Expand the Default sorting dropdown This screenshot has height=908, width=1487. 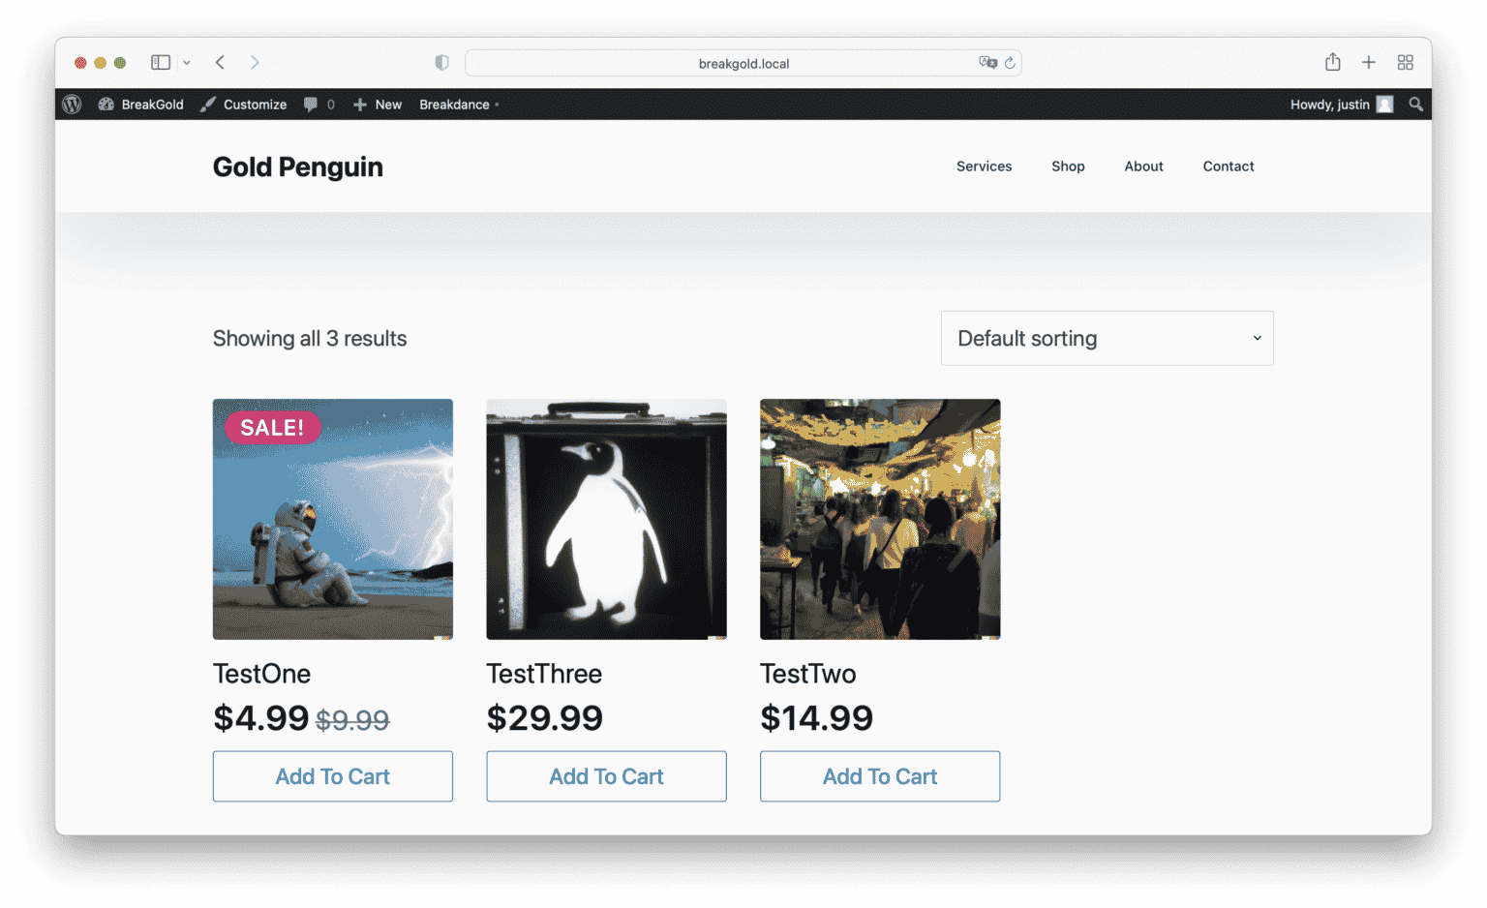pos(1108,338)
